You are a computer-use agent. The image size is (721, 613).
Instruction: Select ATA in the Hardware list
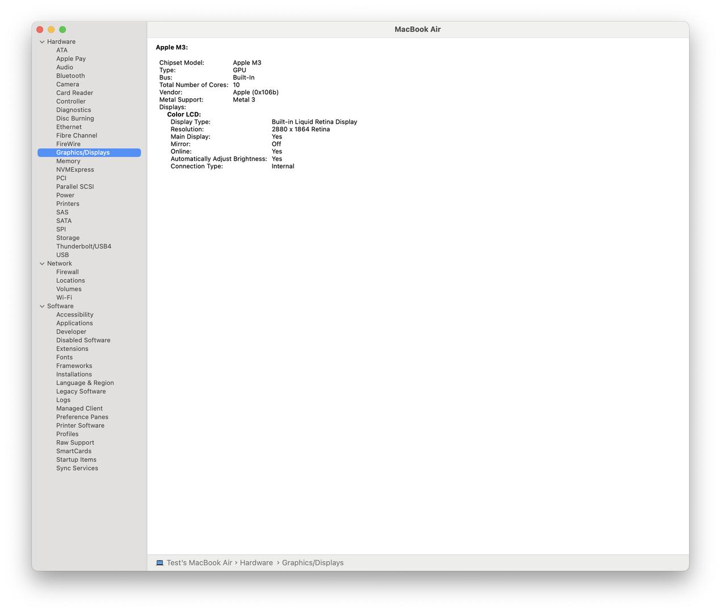pos(62,51)
